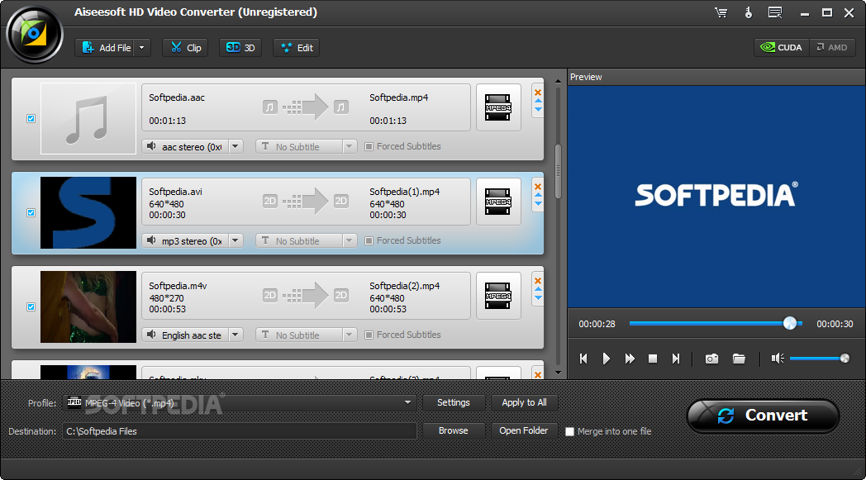Image resolution: width=866 pixels, height=480 pixels.
Task: Move Softpedia.avi down with the arrow
Action: click(x=538, y=204)
